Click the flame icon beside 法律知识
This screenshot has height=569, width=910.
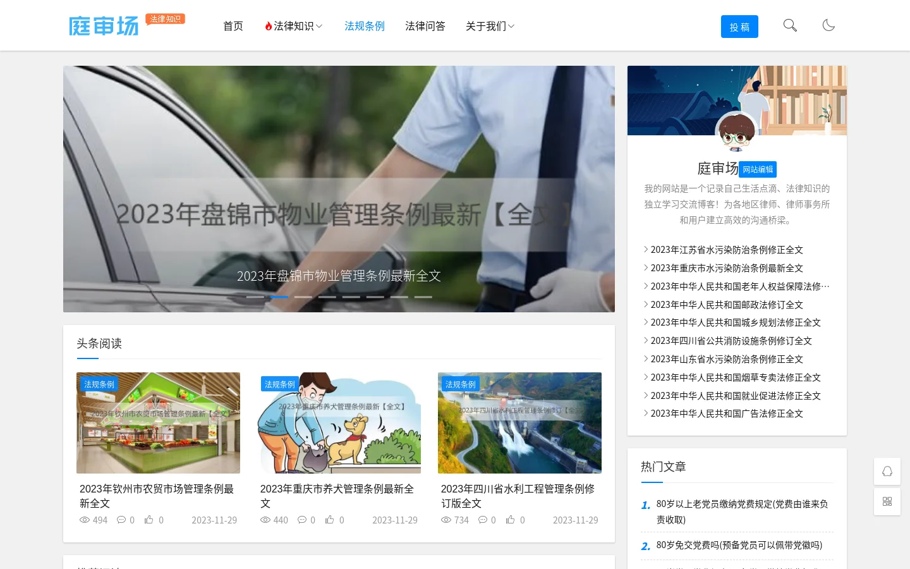tap(269, 26)
